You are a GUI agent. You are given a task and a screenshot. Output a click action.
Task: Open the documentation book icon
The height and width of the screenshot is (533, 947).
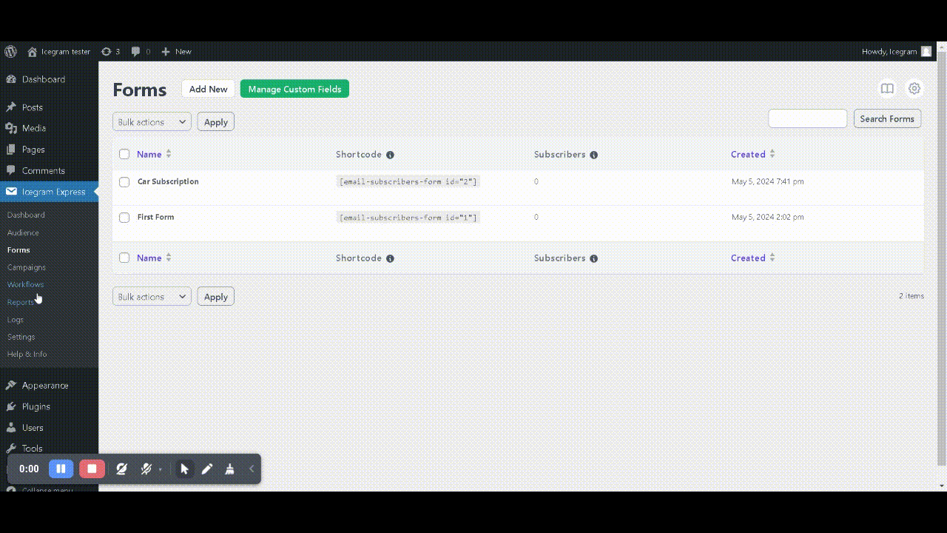pos(887,89)
